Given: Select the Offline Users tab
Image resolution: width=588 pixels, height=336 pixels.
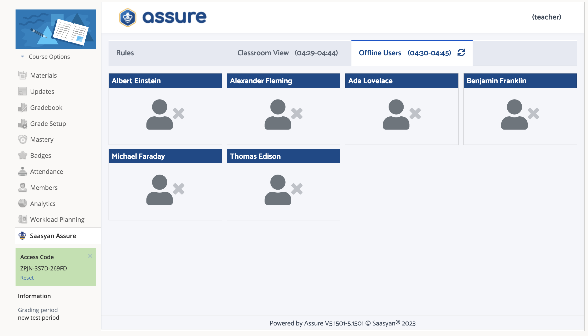Looking at the screenshot, I should click(380, 53).
